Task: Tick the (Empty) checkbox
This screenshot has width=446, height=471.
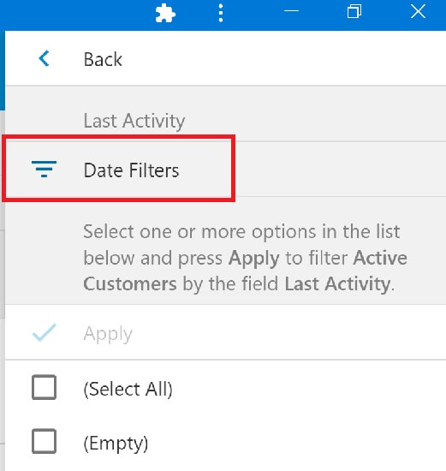Action: pos(44,441)
